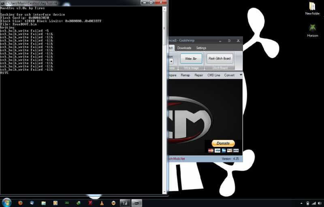Image resolution: width=324 pixels, height=207 pixels.
Task: Click the Write .Bin button
Action: [x=191, y=59]
